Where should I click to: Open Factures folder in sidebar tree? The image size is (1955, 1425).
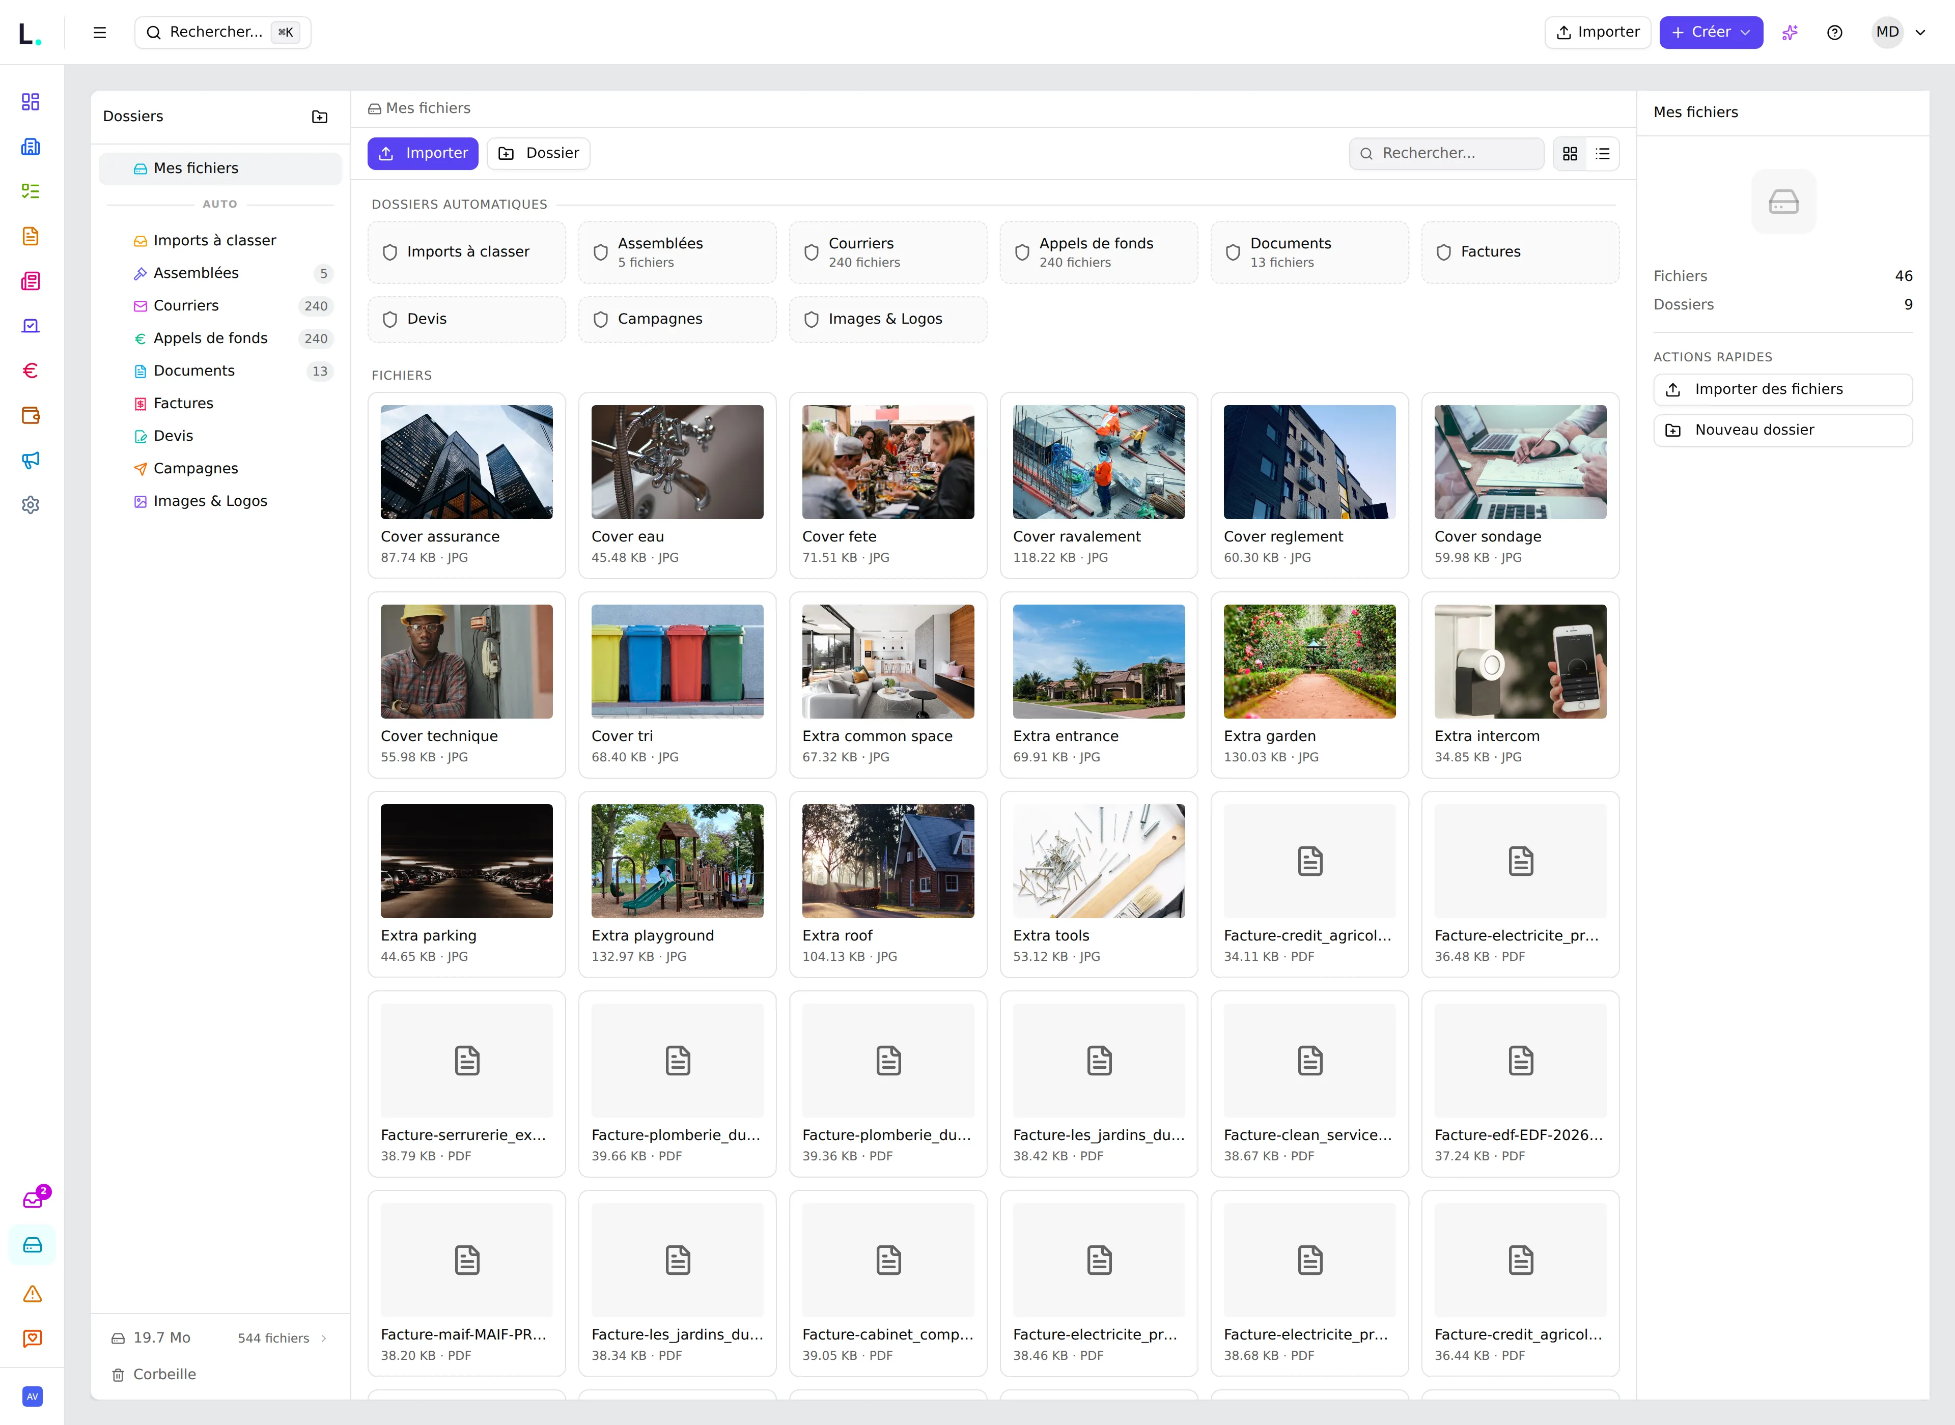pos(220,404)
